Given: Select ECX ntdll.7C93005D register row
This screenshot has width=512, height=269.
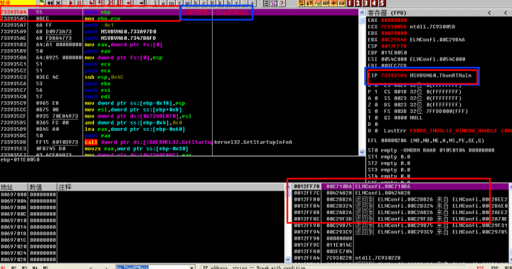Looking at the screenshot, I should coord(412,27).
